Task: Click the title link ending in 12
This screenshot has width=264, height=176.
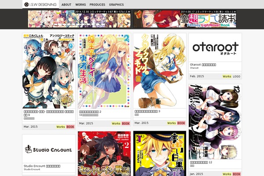Action: 201,162
